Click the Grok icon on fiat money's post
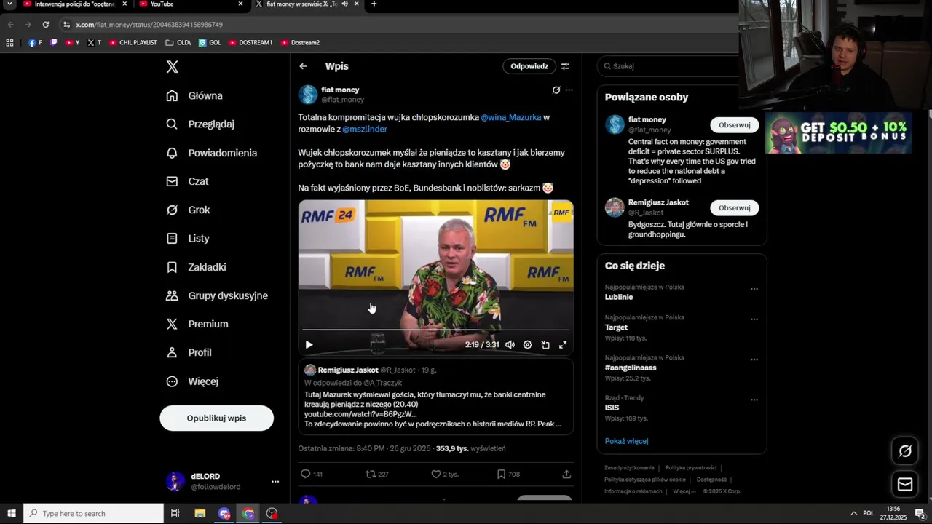This screenshot has height=524, width=932. (556, 90)
